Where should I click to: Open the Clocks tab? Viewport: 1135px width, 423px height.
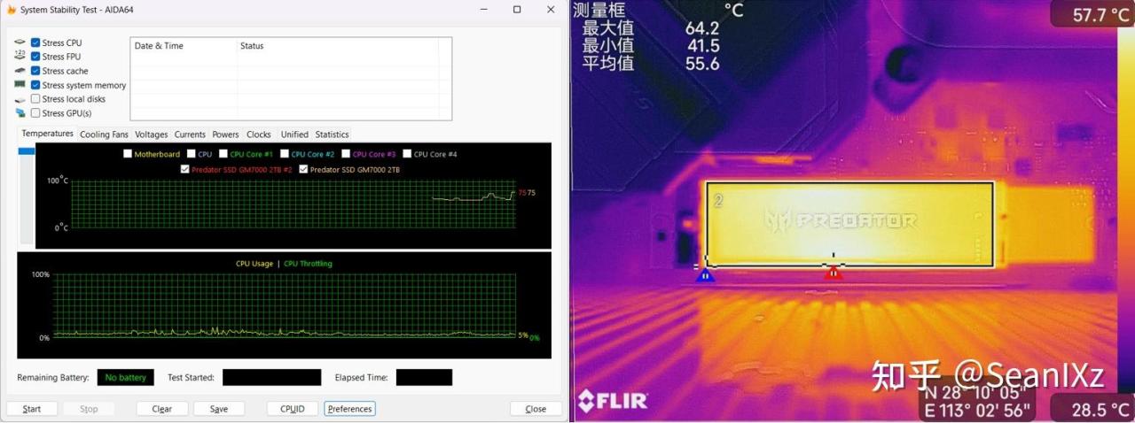pyautogui.click(x=259, y=135)
